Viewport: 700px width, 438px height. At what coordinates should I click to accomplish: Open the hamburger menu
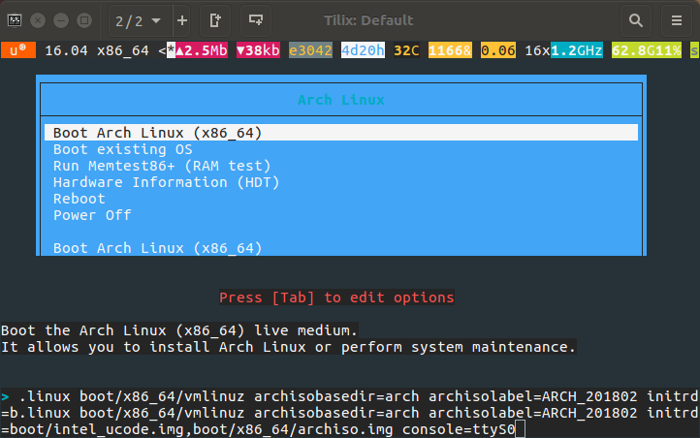tap(677, 20)
